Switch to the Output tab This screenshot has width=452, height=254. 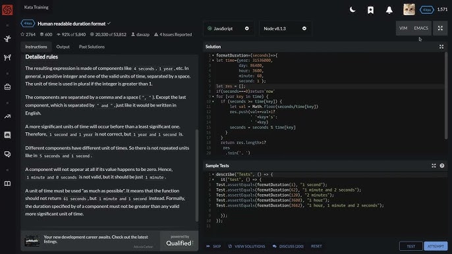point(63,47)
